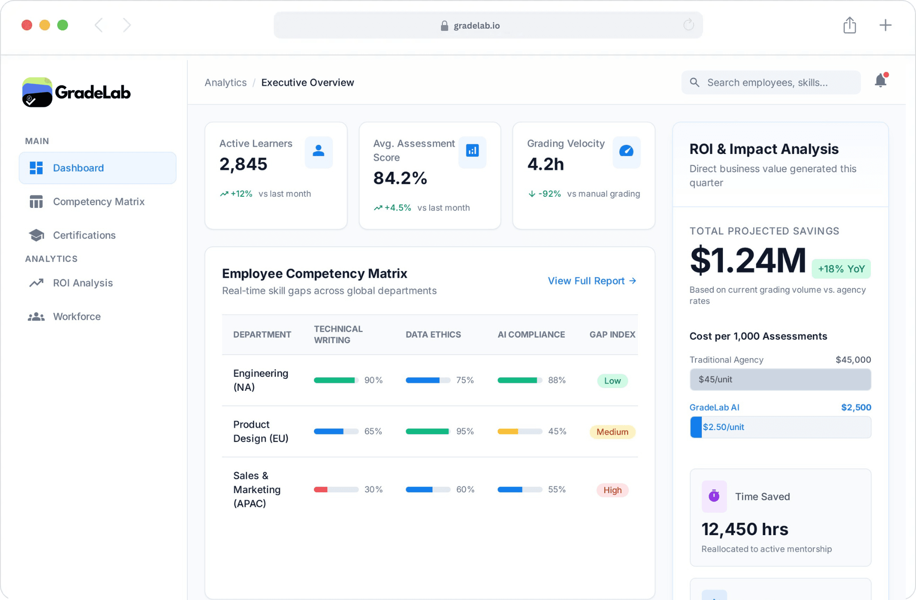Click the ROI & Impact Analysis heading
The image size is (916, 600).
click(x=764, y=149)
